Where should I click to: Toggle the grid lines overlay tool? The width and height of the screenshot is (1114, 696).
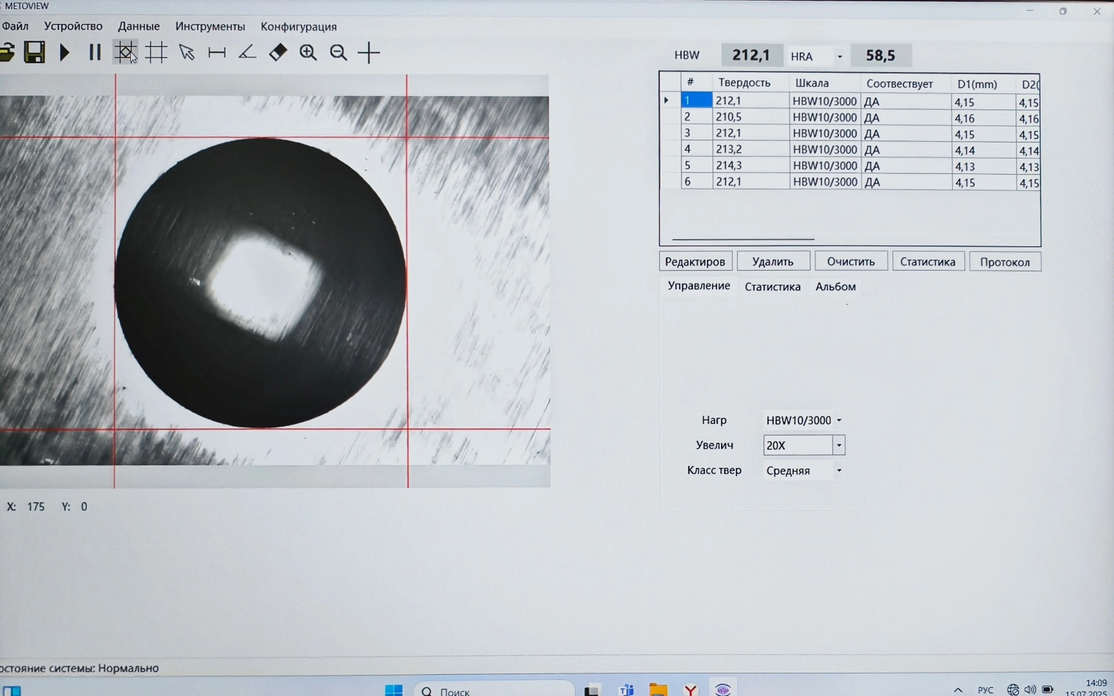156,52
